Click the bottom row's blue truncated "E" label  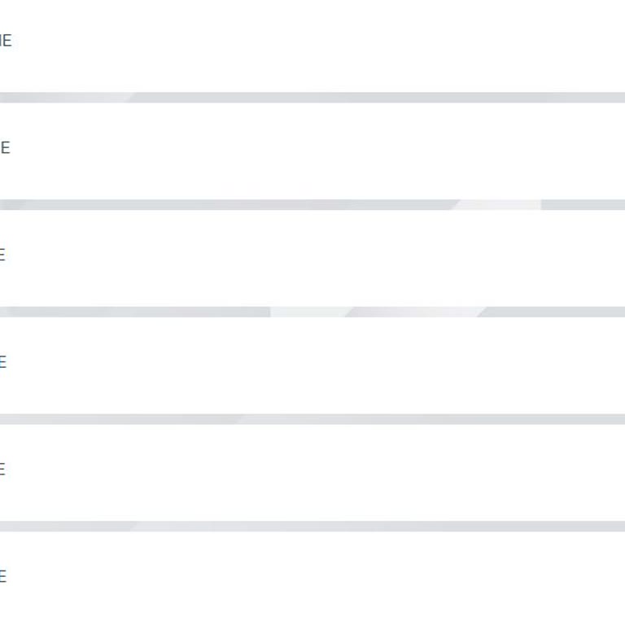(3, 576)
